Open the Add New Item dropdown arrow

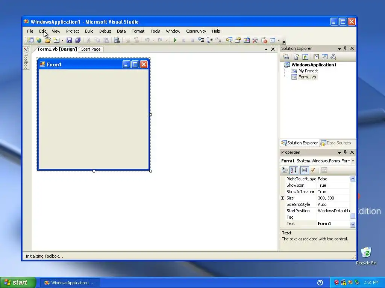click(62, 40)
